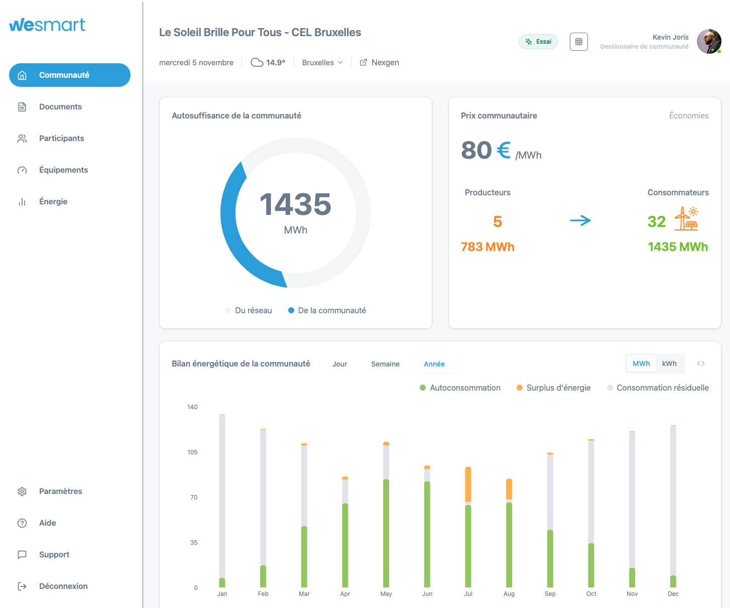This screenshot has height=608, width=730.
Task: Open the Nexgen external link
Action: [x=380, y=63]
